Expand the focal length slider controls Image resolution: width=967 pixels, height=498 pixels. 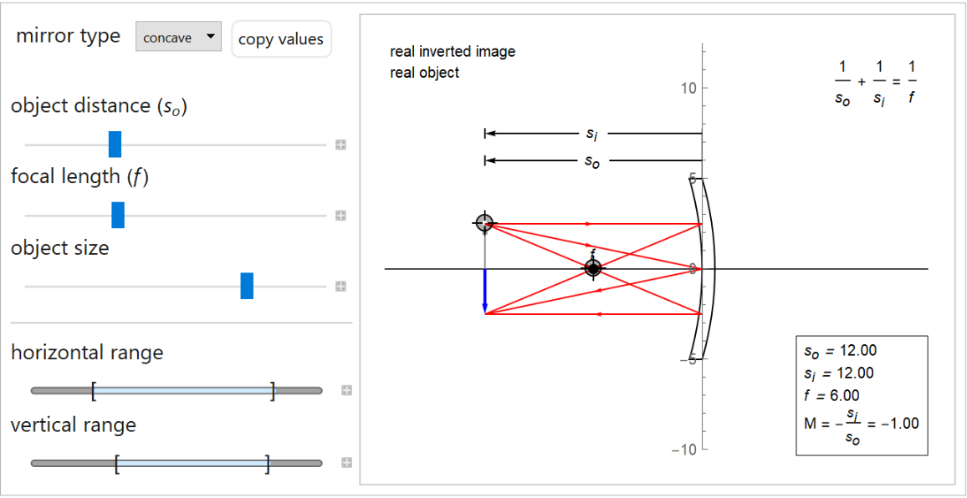[x=341, y=216]
